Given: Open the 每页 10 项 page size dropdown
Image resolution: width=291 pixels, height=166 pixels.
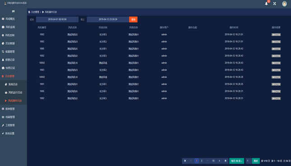Looking at the screenshot, I should [x=236, y=161].
